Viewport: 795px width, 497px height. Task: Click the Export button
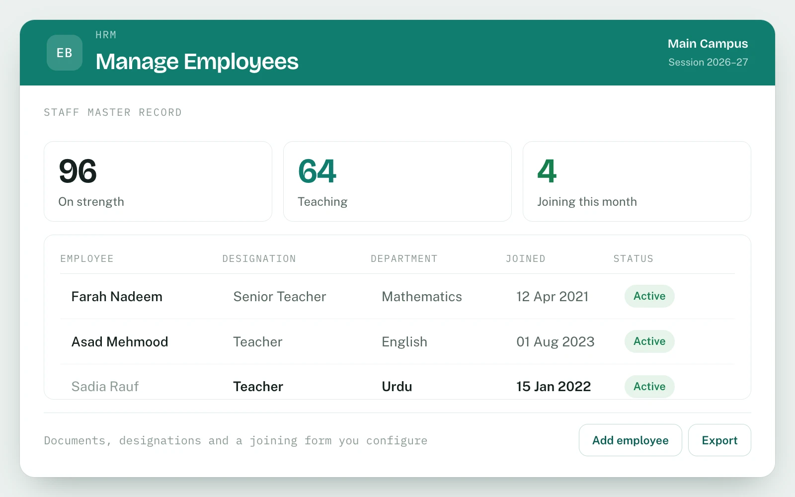(x=719, y=440)
